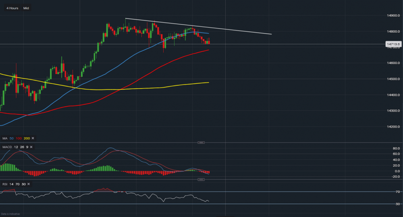403x217 pixels.
Task: Open the Mid price type dropdown
Action: (26, 8)
